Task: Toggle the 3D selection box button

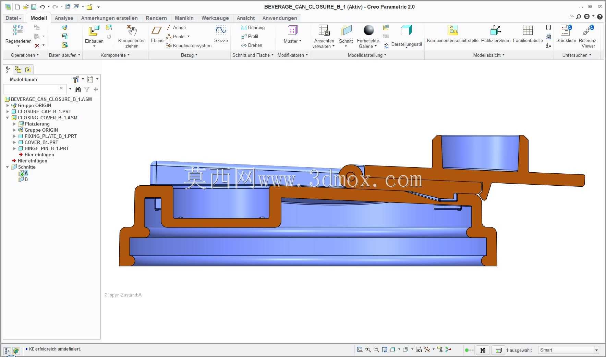Action: coord(499,350)
